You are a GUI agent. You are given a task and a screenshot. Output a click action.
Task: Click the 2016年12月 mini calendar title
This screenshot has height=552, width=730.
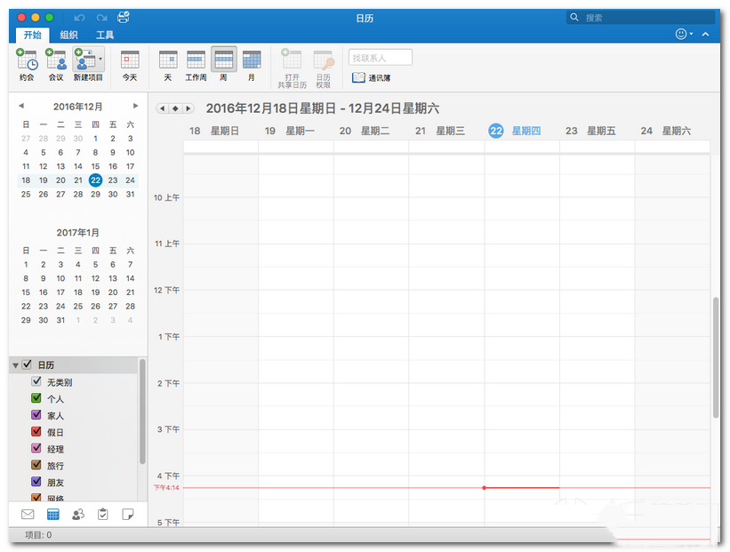pos(77,107)
